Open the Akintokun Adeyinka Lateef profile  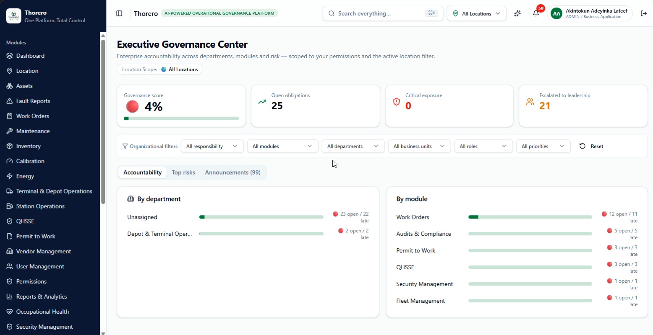[590, 13]
